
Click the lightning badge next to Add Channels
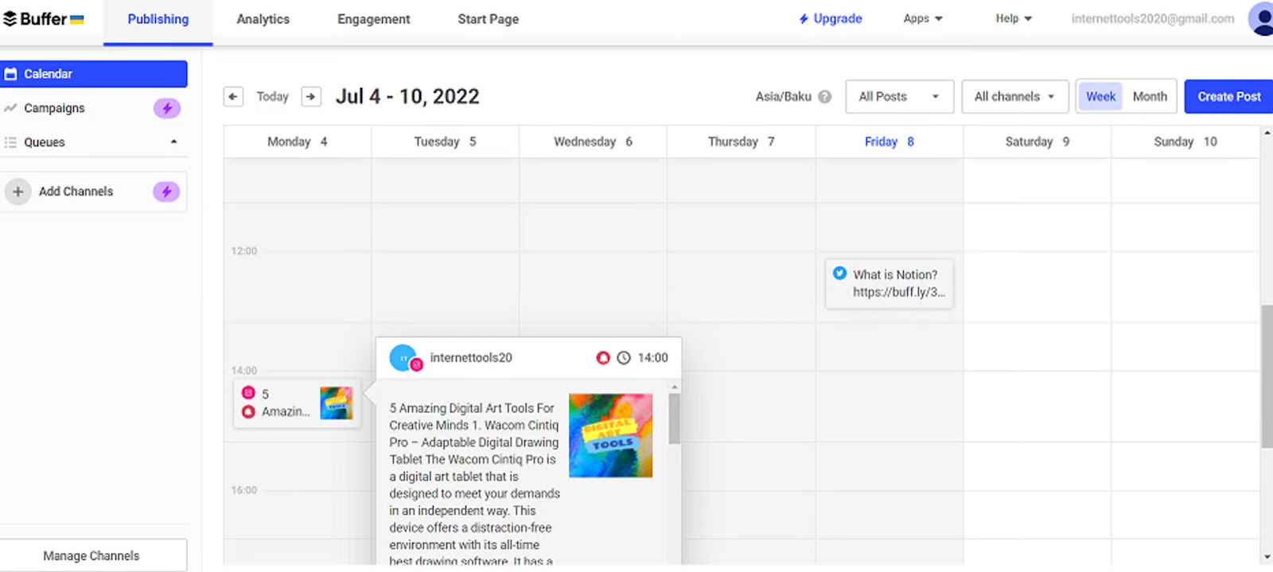166,191
